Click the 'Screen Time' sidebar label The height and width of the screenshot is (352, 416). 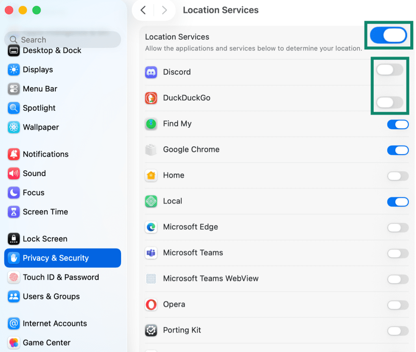coord(45,212)
